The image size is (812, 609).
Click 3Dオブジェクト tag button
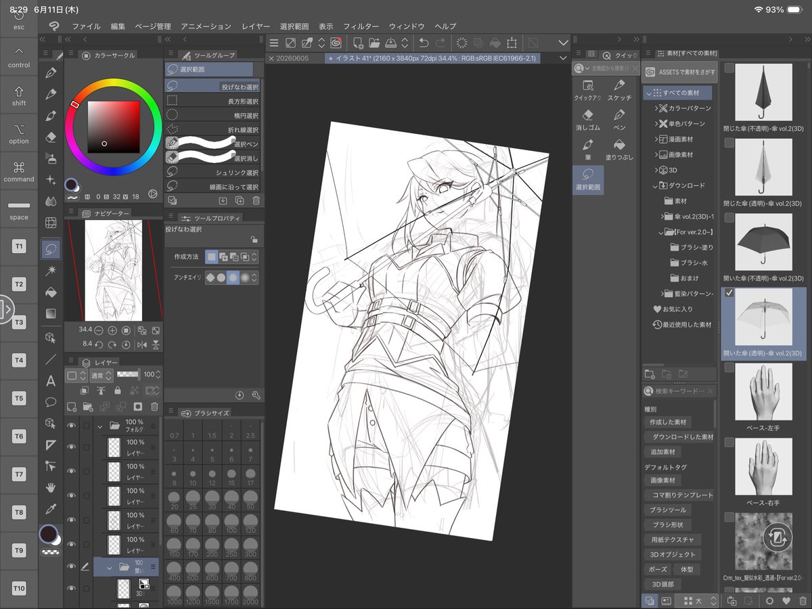pos(673,554)
